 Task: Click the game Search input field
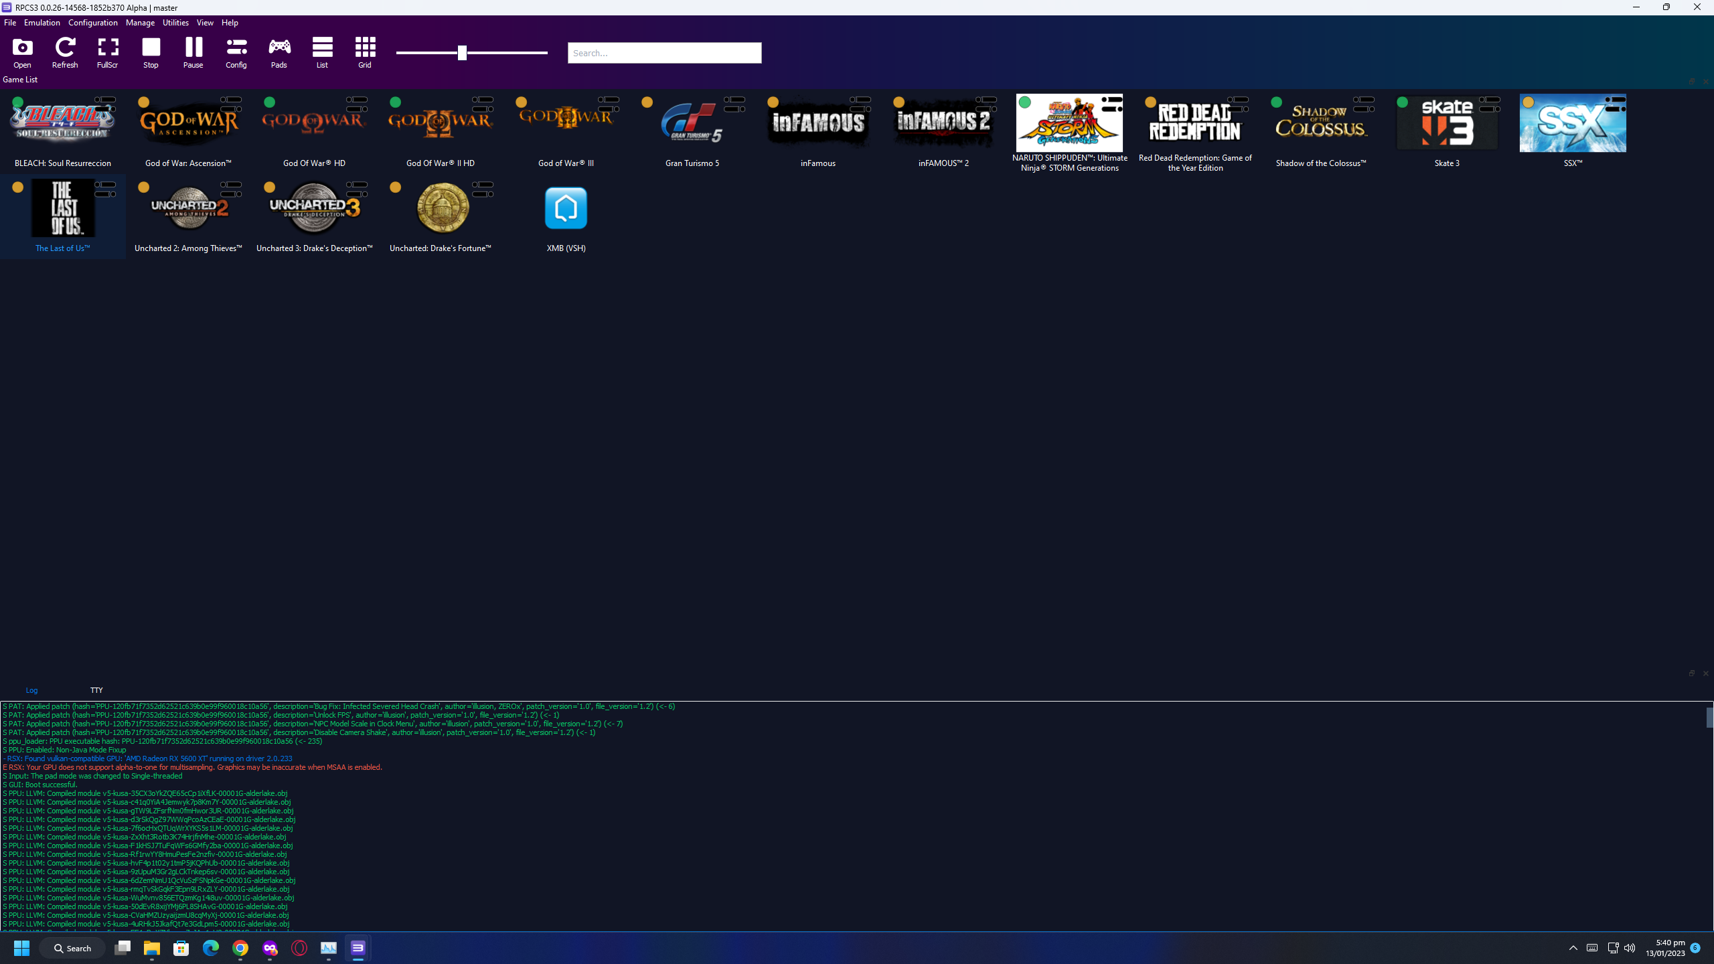tap(664, 53)
